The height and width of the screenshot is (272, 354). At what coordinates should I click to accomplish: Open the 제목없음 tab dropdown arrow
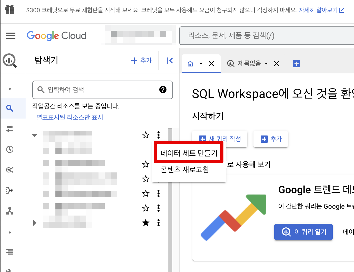(266, 63)
